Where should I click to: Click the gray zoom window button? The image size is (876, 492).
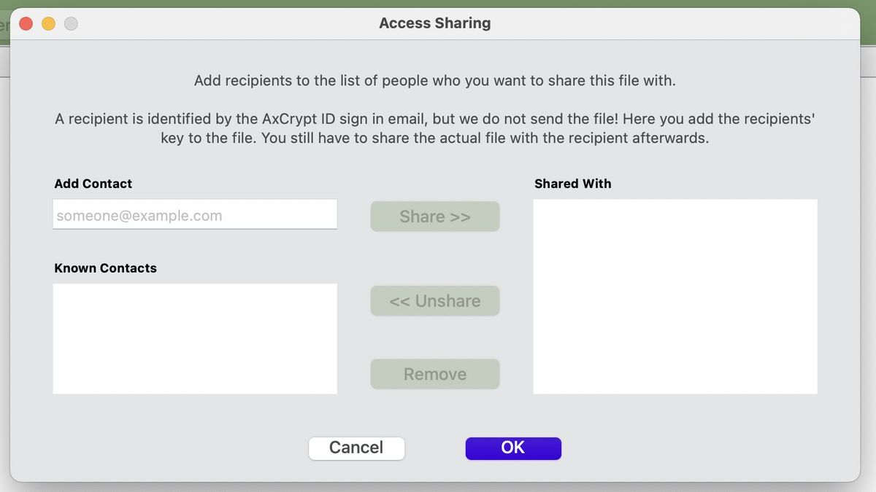pyautogui.click(x=71, y=23)
